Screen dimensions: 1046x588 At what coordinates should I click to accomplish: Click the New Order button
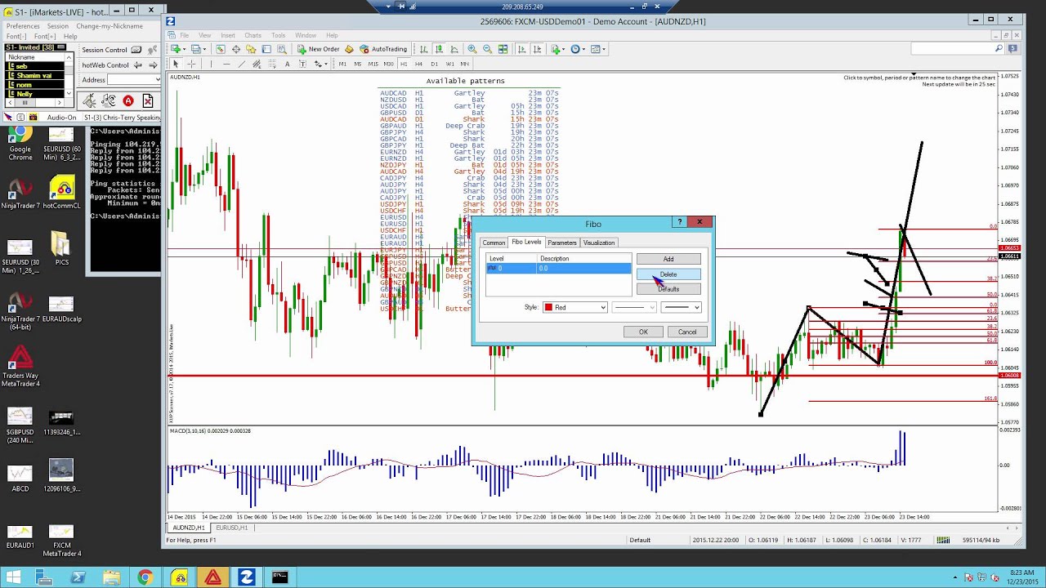tap(319, 49)
